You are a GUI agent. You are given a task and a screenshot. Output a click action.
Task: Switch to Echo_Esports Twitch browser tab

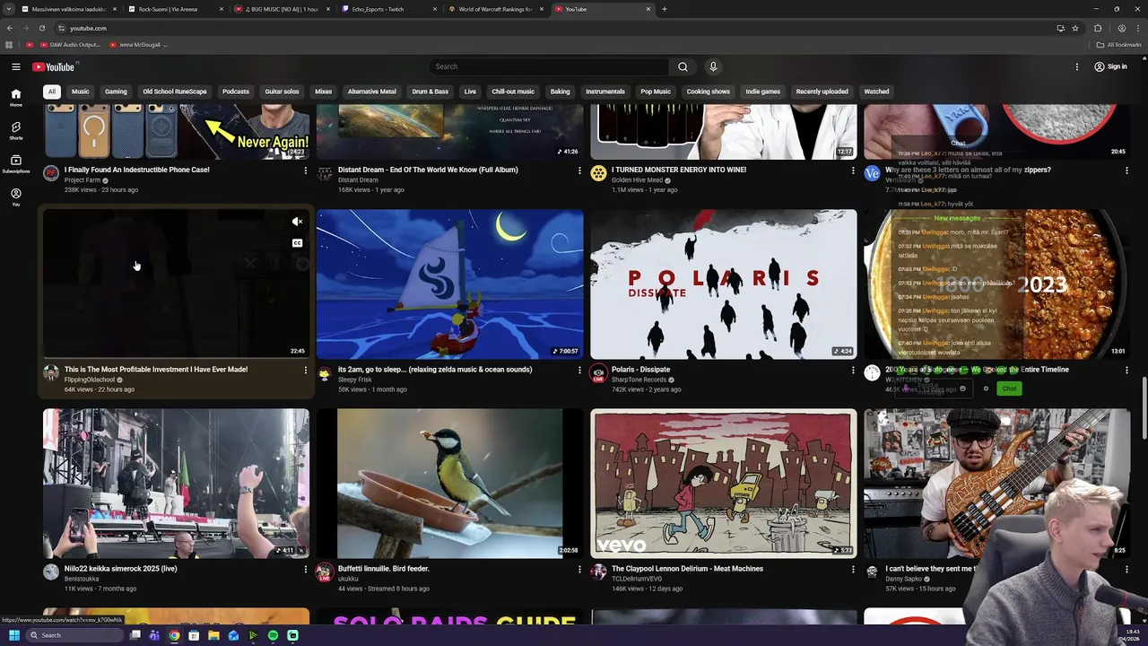[x=389, y=9]
